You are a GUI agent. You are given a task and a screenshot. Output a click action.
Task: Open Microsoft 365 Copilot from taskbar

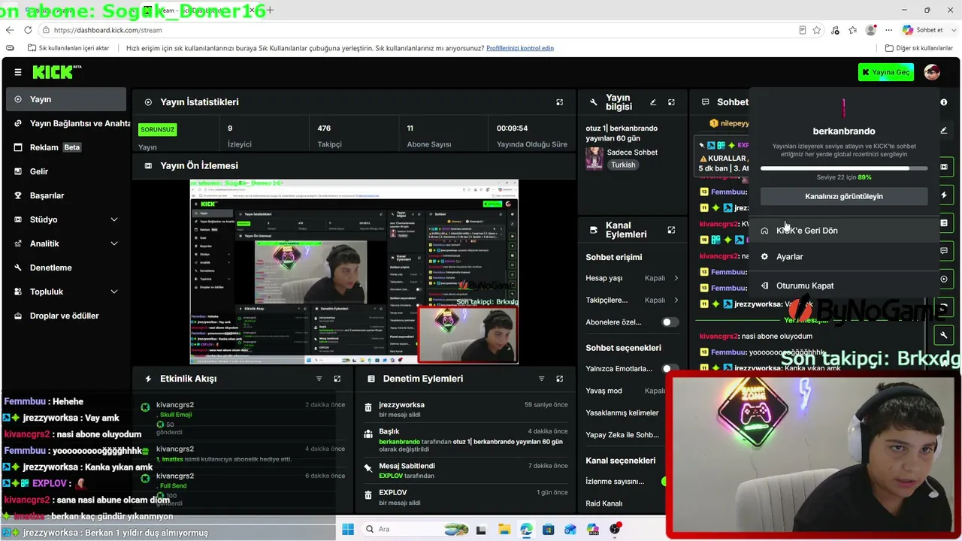(x=593, y=529)
